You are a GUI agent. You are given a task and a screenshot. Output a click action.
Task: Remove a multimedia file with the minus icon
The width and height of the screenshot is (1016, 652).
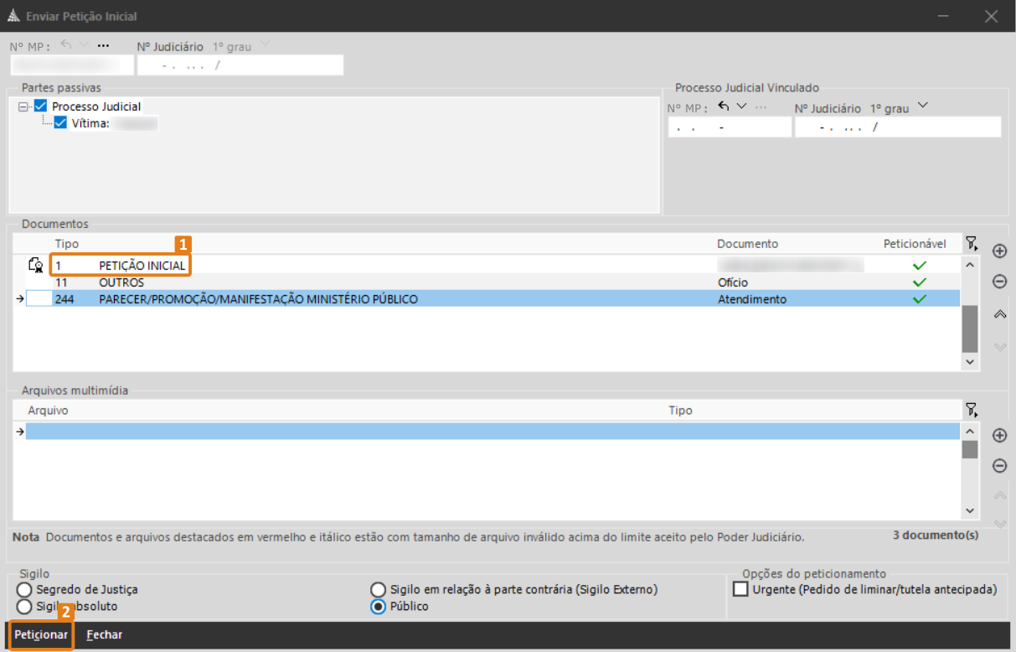point(999,466)
